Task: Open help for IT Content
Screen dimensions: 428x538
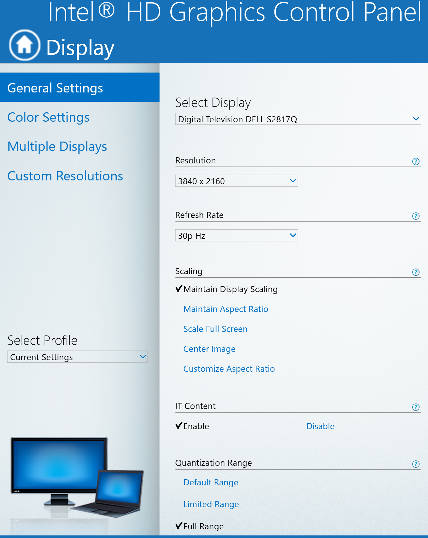Action: tap(416, 407)
